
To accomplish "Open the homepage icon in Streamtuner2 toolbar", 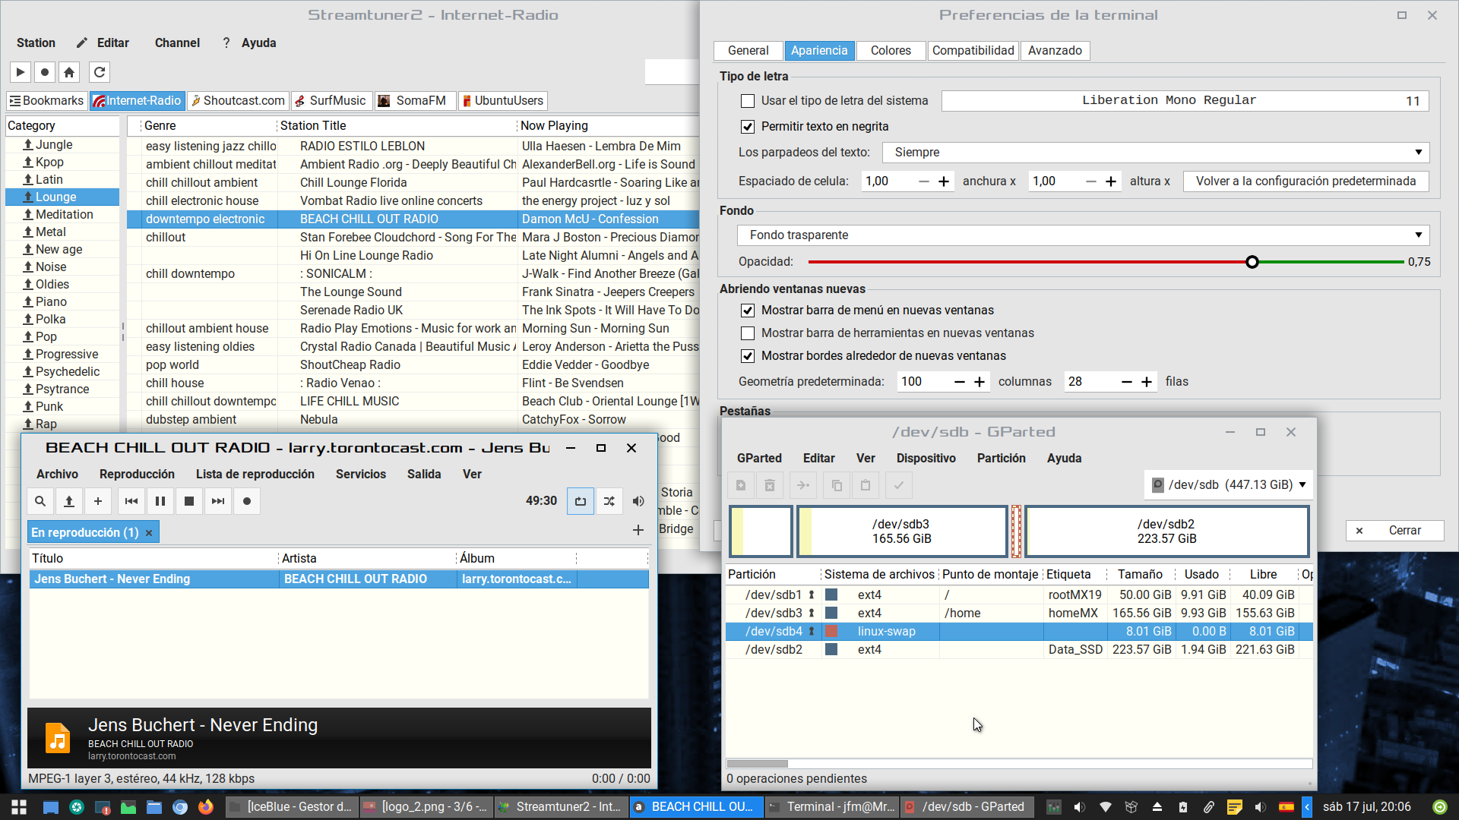I will (x=69, y=72).
